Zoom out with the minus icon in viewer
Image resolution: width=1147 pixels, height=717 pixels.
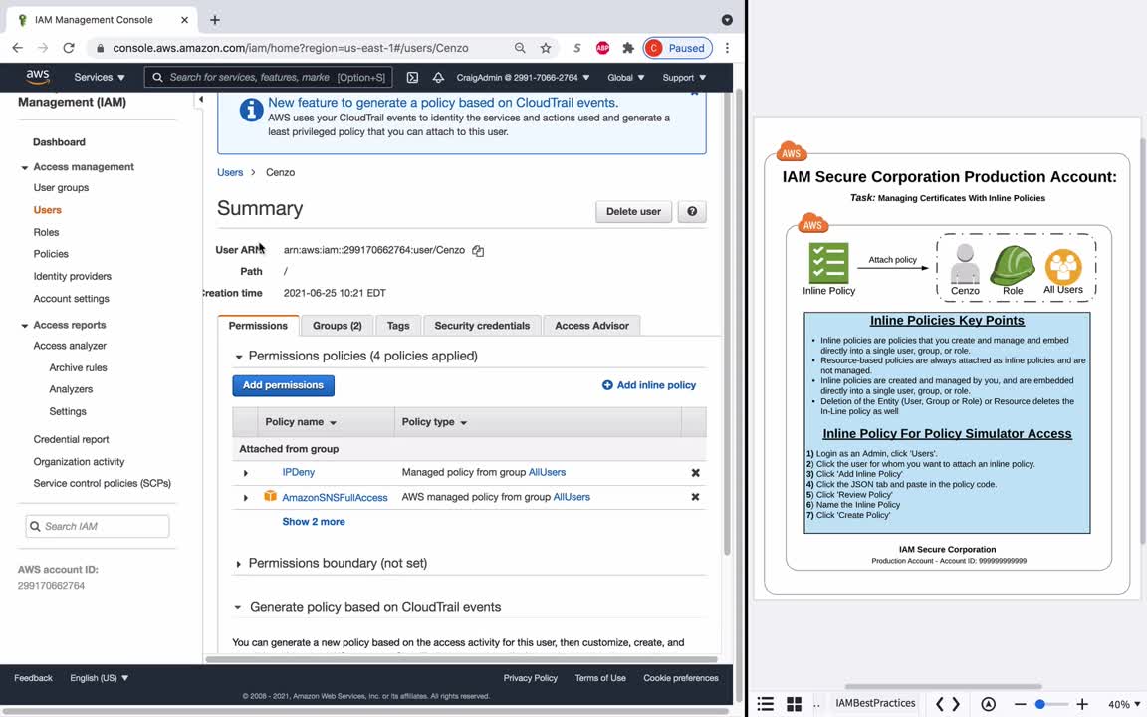pyautogui.click(x=1020, y=704)
